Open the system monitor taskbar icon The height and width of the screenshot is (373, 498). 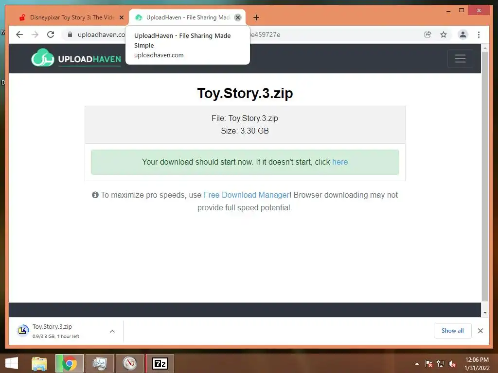[100, 363]
